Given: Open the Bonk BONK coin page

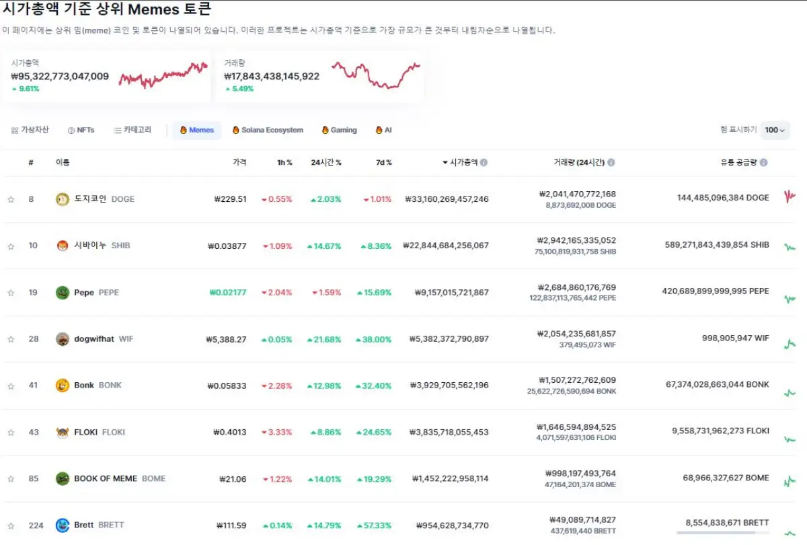Looking at the screenshot, I should tap(98, 386).
